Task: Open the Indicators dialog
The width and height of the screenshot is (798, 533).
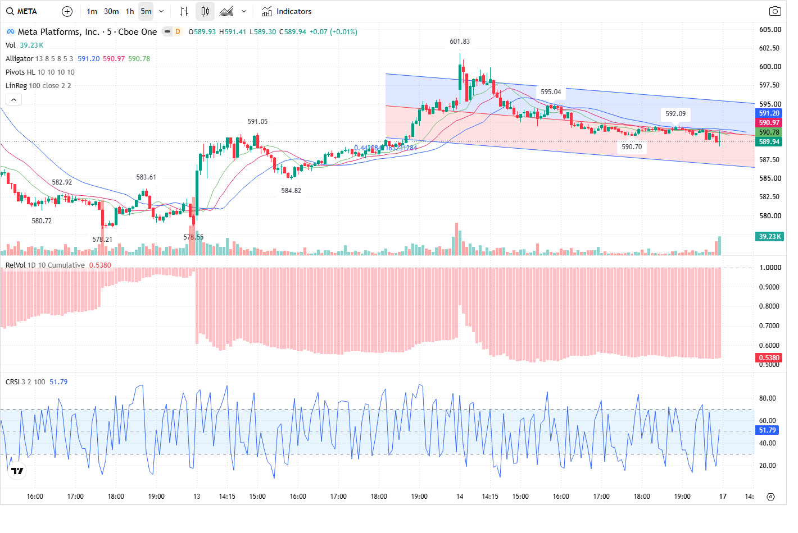Action: click(x=287, y=11)
